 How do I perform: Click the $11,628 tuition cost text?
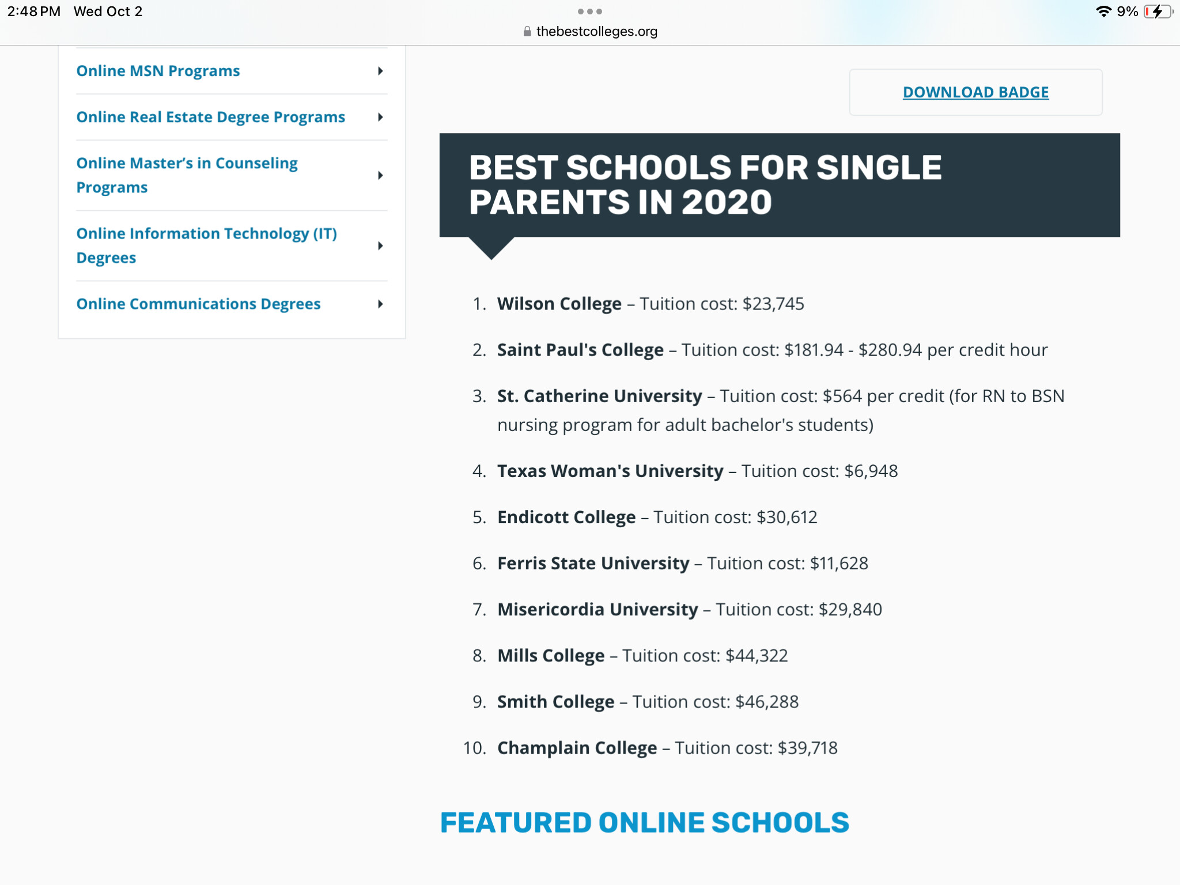tap(839, 563)
